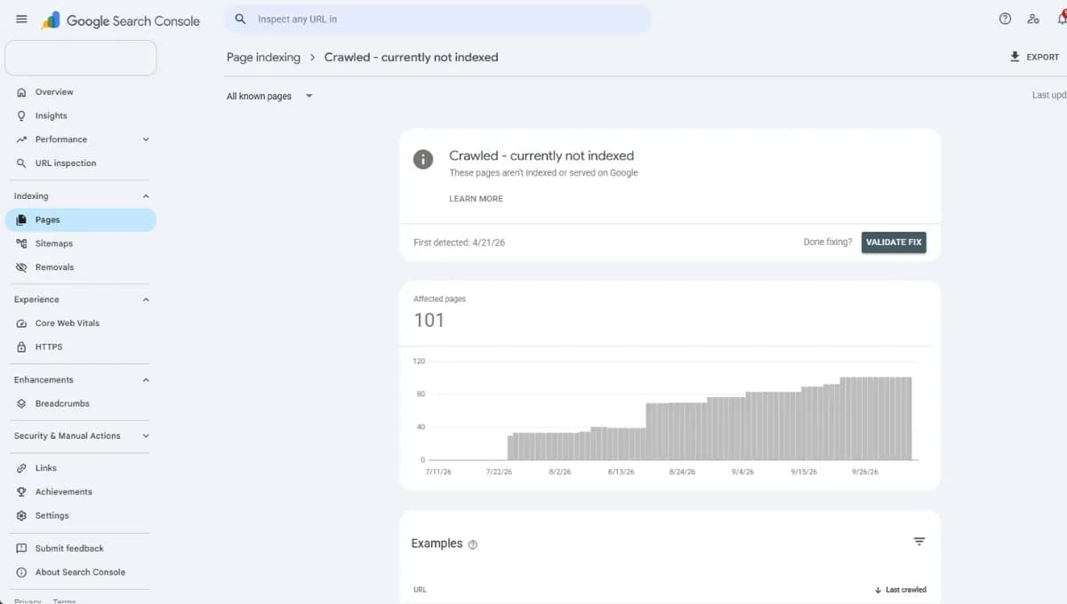Screen dimensions: 1067x604
Task: Click the LEARN MORE link
Action: tap(476, 199)
